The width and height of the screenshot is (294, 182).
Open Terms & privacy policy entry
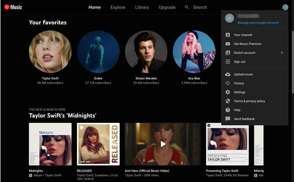tap(255, 101)
